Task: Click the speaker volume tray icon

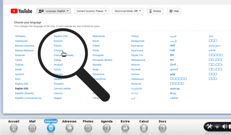Action: coord(225,126)
